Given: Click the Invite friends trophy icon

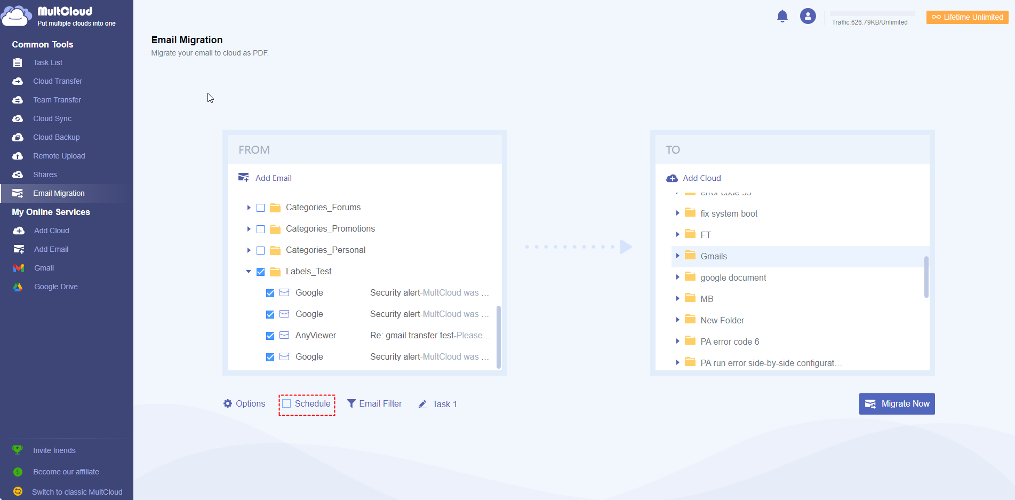Looking at the screenshot, I should [18, 450].
